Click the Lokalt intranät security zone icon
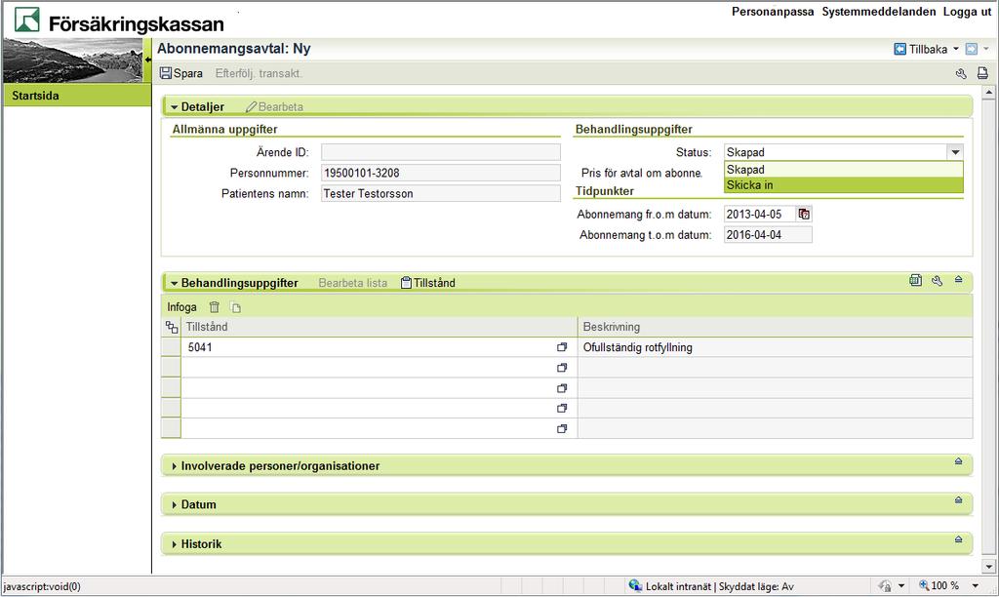 [x=635, y=585]
